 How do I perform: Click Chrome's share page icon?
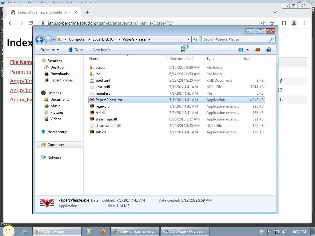[262, 23]
